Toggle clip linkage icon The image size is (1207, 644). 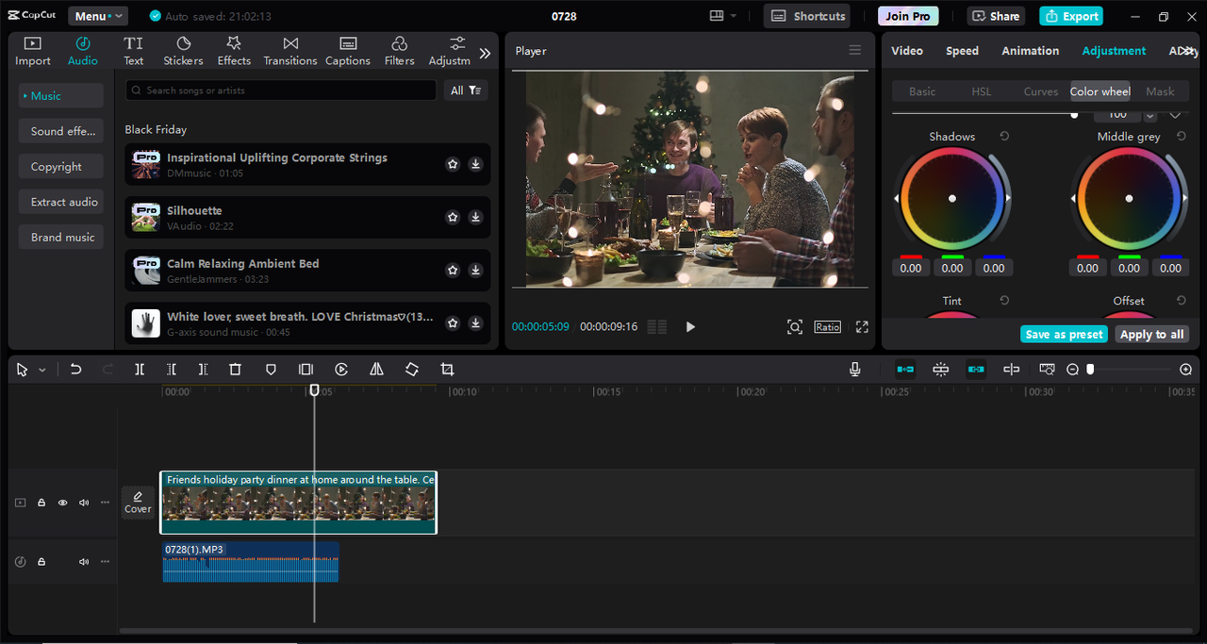(x=976, y=370)
